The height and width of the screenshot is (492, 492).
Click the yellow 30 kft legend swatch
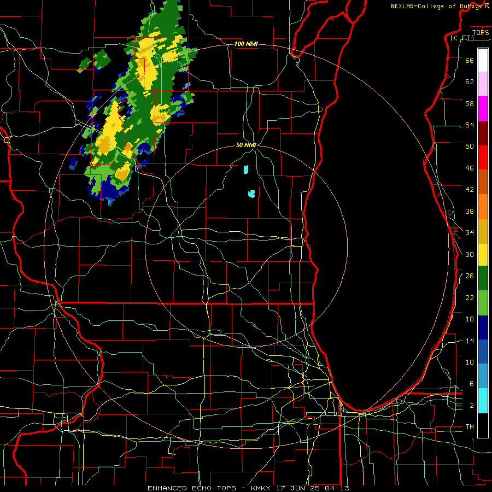[x=483, y=255]
